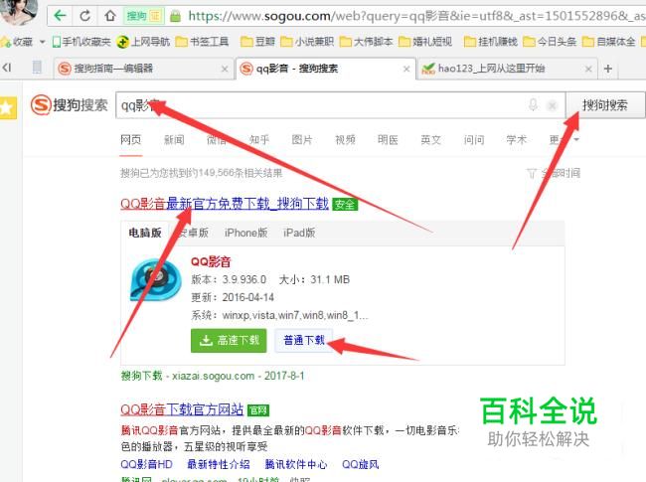Viewport: 646px width, 482px height.
Task: Expand the 更多 categories dropdown
Action: pos(565,140)
